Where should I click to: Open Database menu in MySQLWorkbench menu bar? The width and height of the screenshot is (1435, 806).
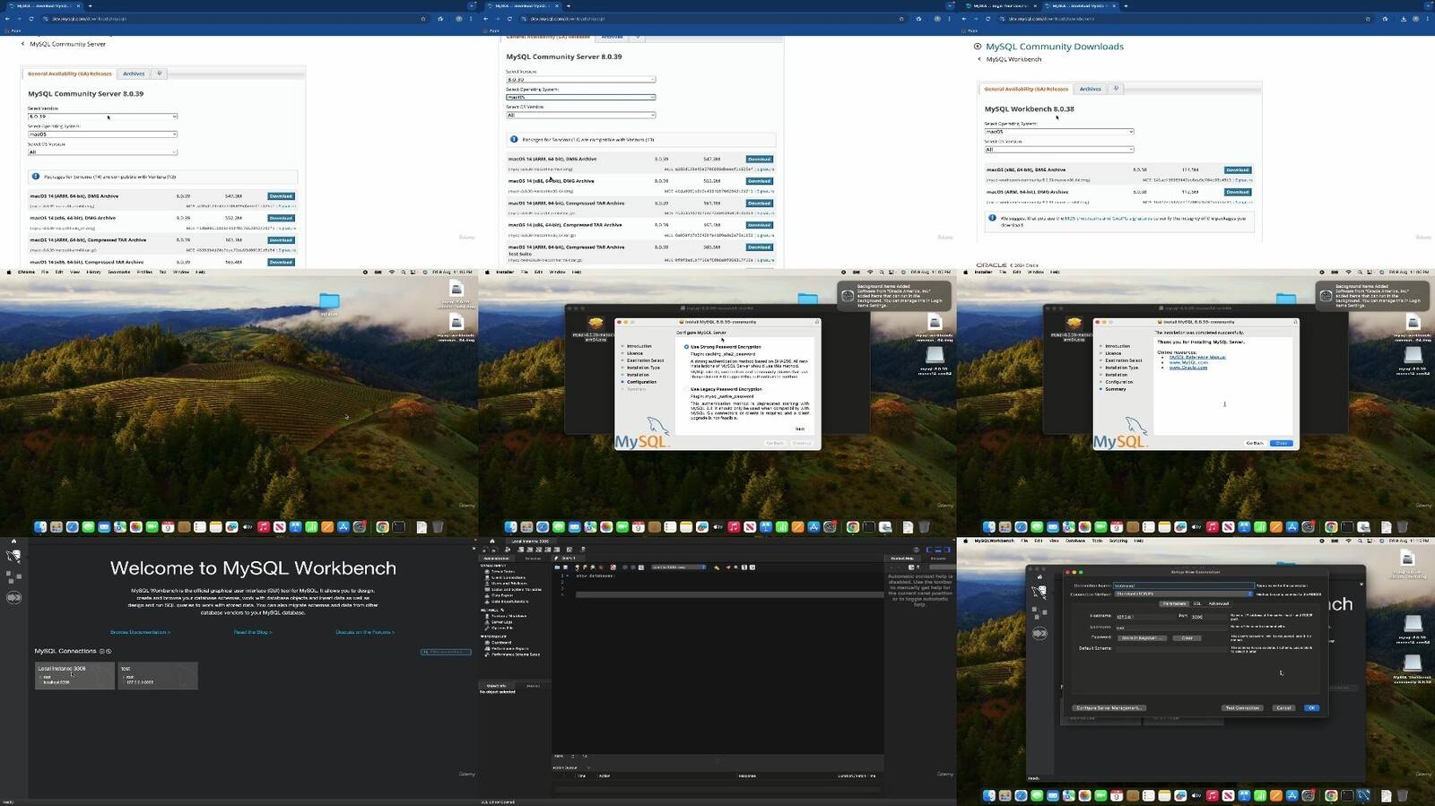coord(1075,541)
